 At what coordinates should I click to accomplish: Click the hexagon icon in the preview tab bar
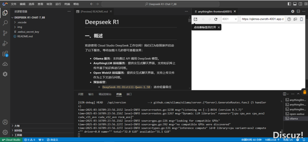[293, 11]
